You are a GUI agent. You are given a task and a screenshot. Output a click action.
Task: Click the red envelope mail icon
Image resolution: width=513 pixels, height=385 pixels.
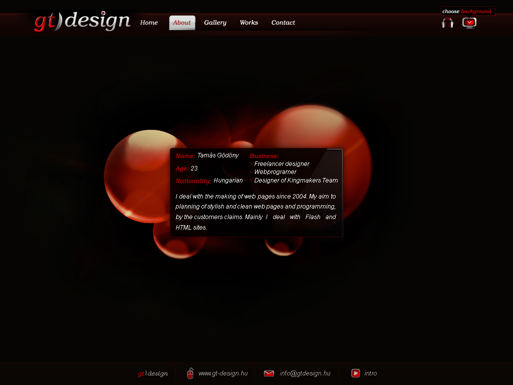click(269, 373)
